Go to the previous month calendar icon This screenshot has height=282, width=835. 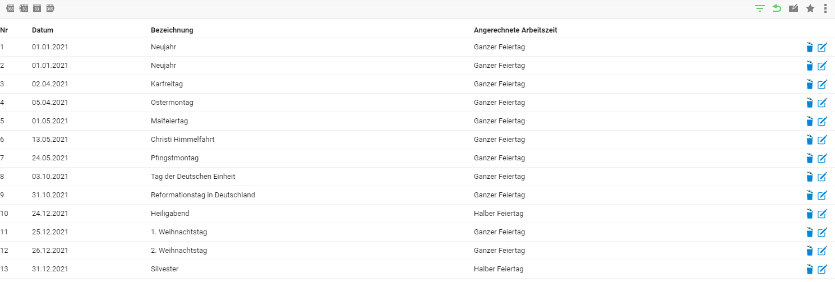pyautogui.click(x=24, y=8)
